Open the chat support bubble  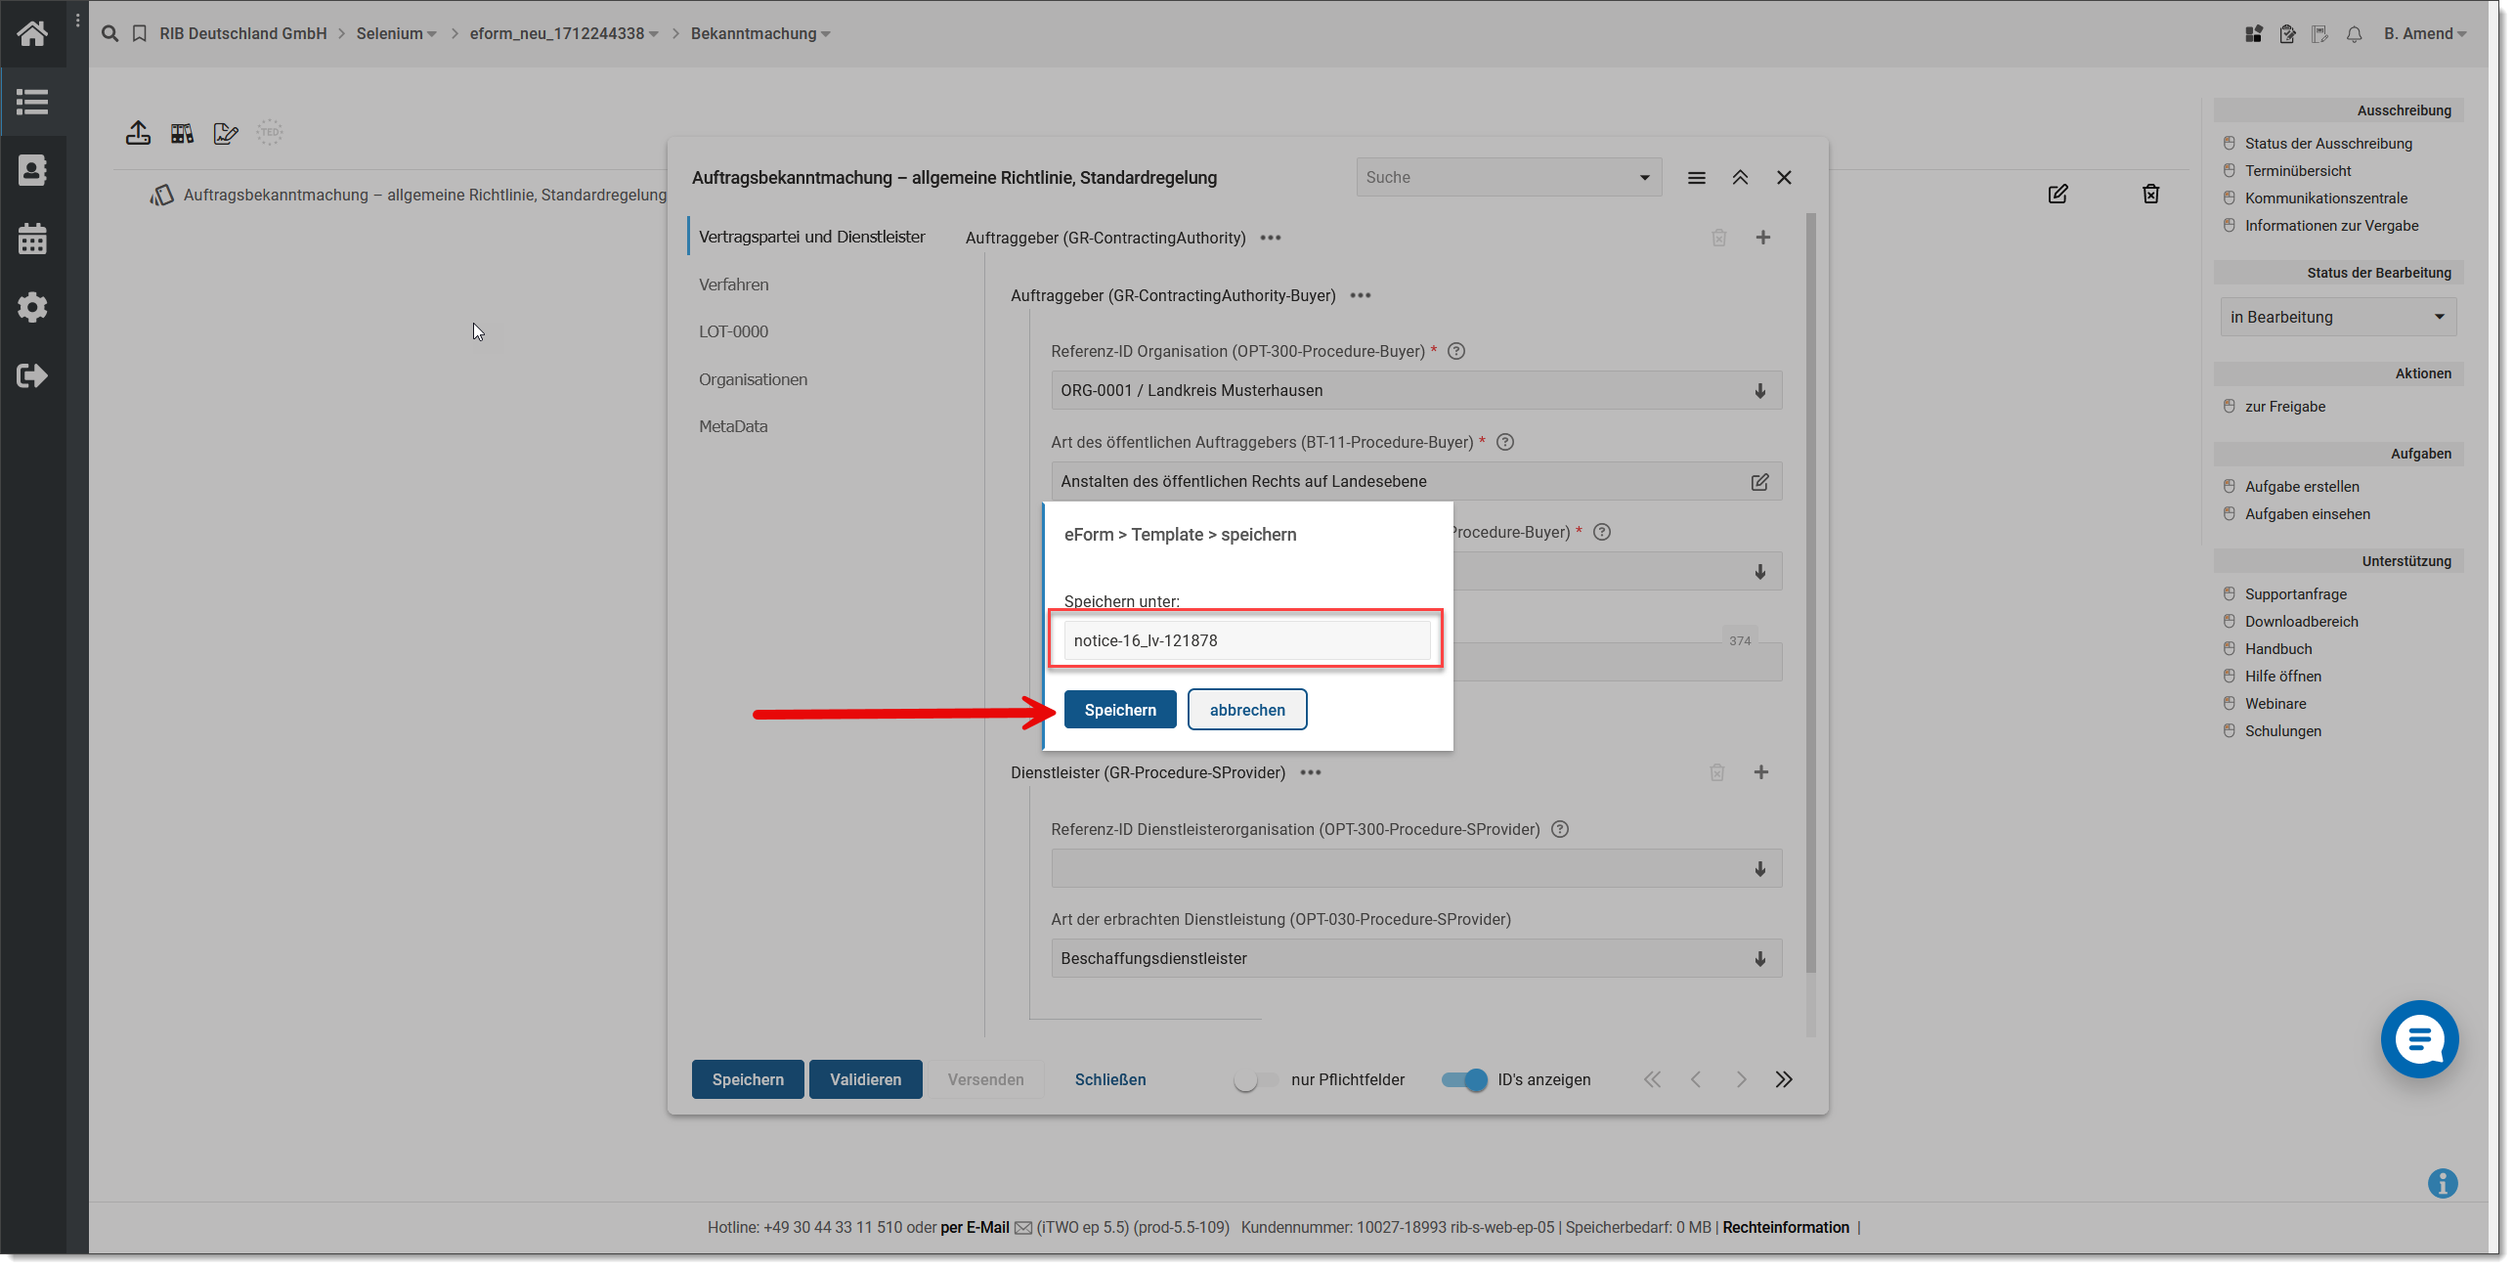tap(2419, 1039)
